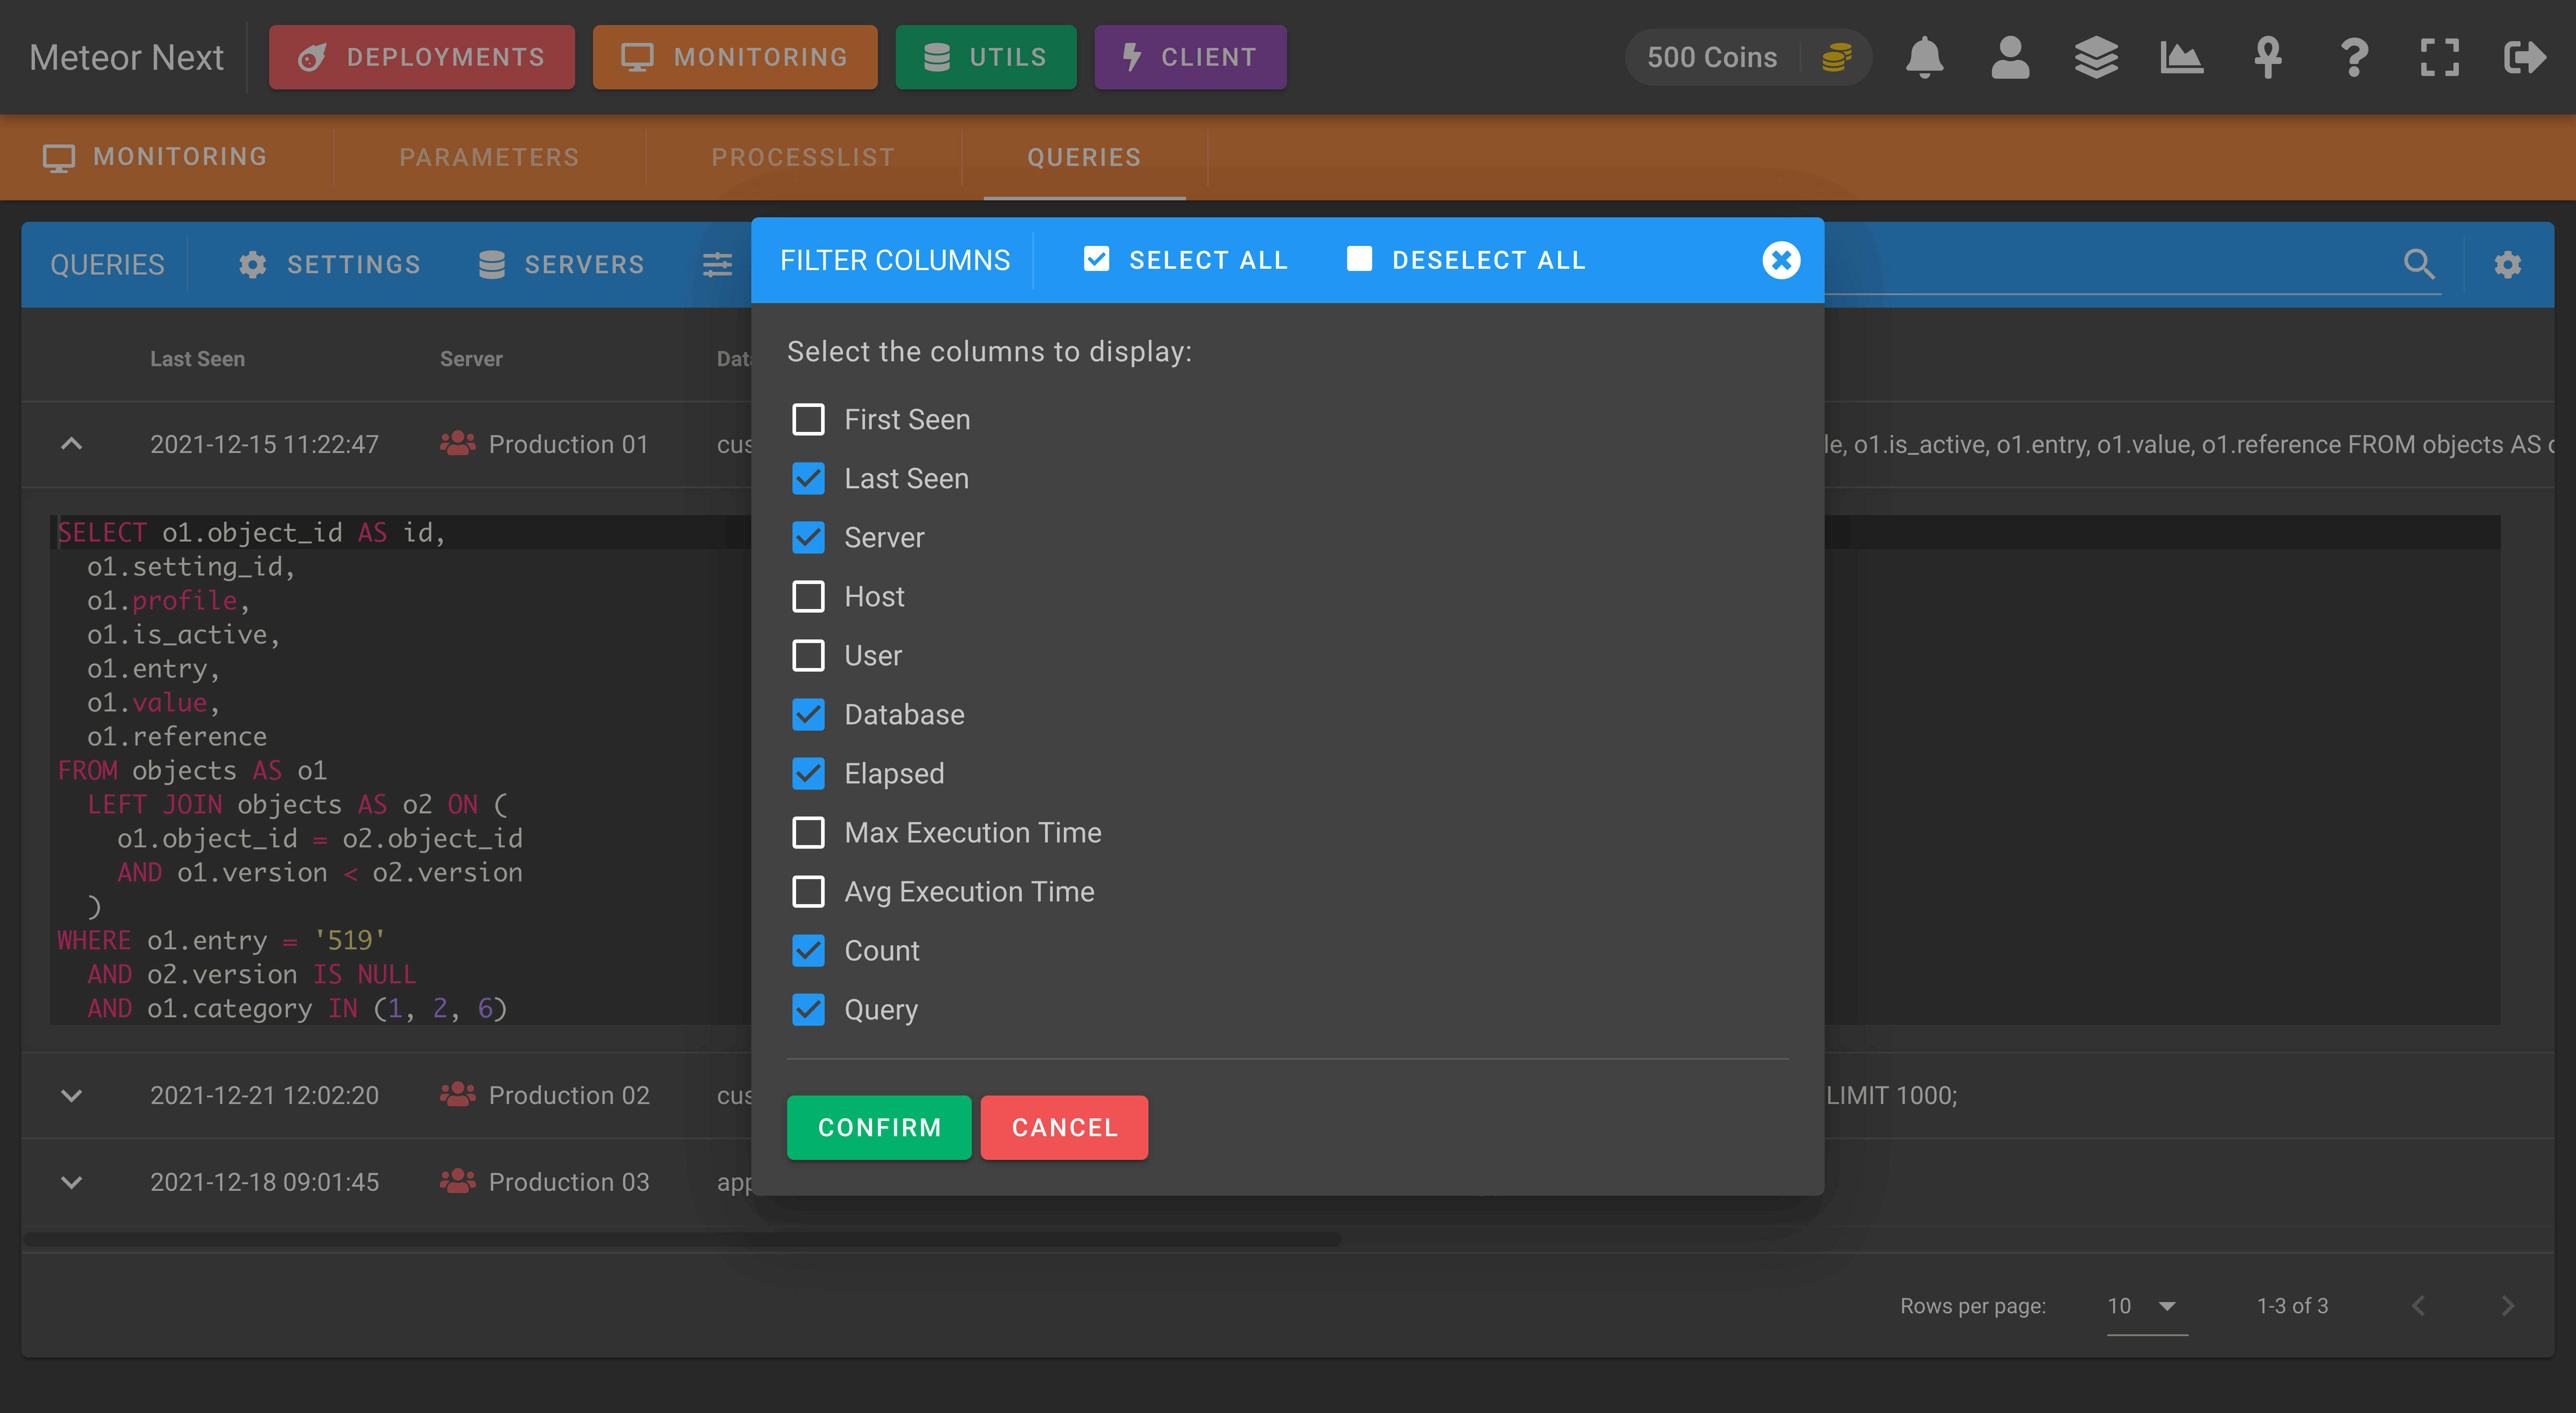The height and width of the screenshot is (1413, 2576).
Task: Collapse the Production 01 query row
Action: (71, 443)
